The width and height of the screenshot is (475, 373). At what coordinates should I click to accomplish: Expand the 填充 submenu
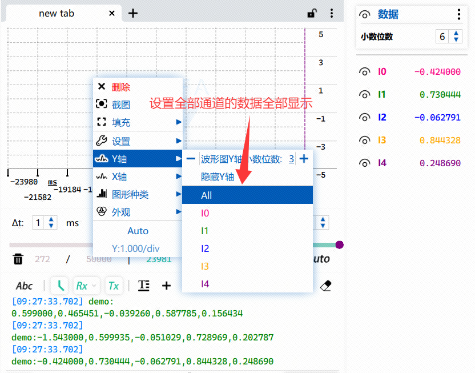(x=138, y=122)
